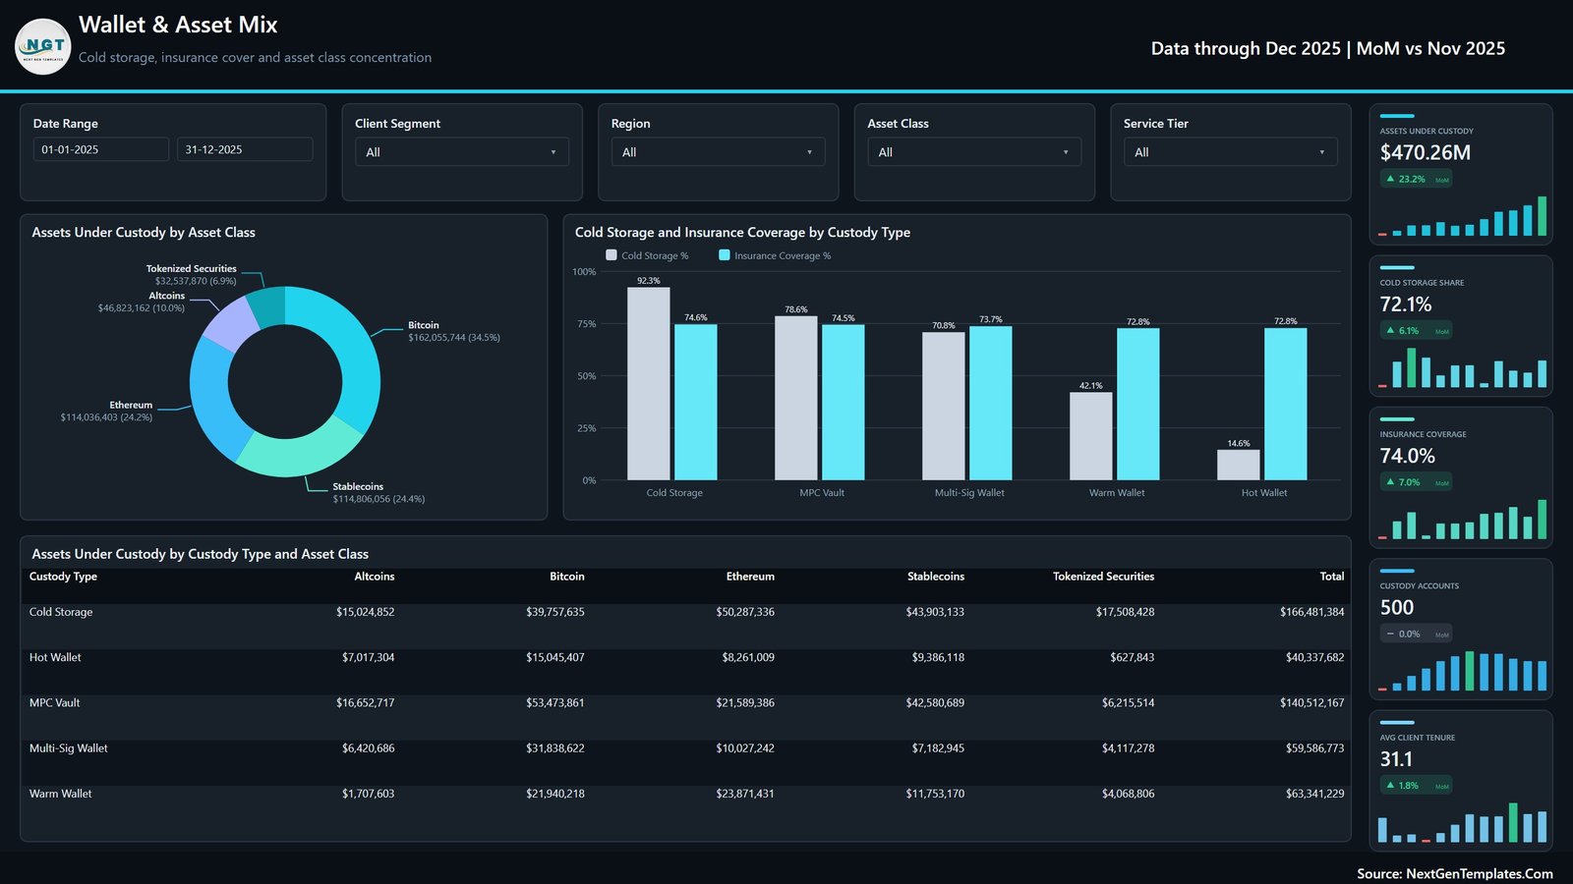Sort by Total column header
Screen dimensions: 1573x884
[x=1332, y=577]
